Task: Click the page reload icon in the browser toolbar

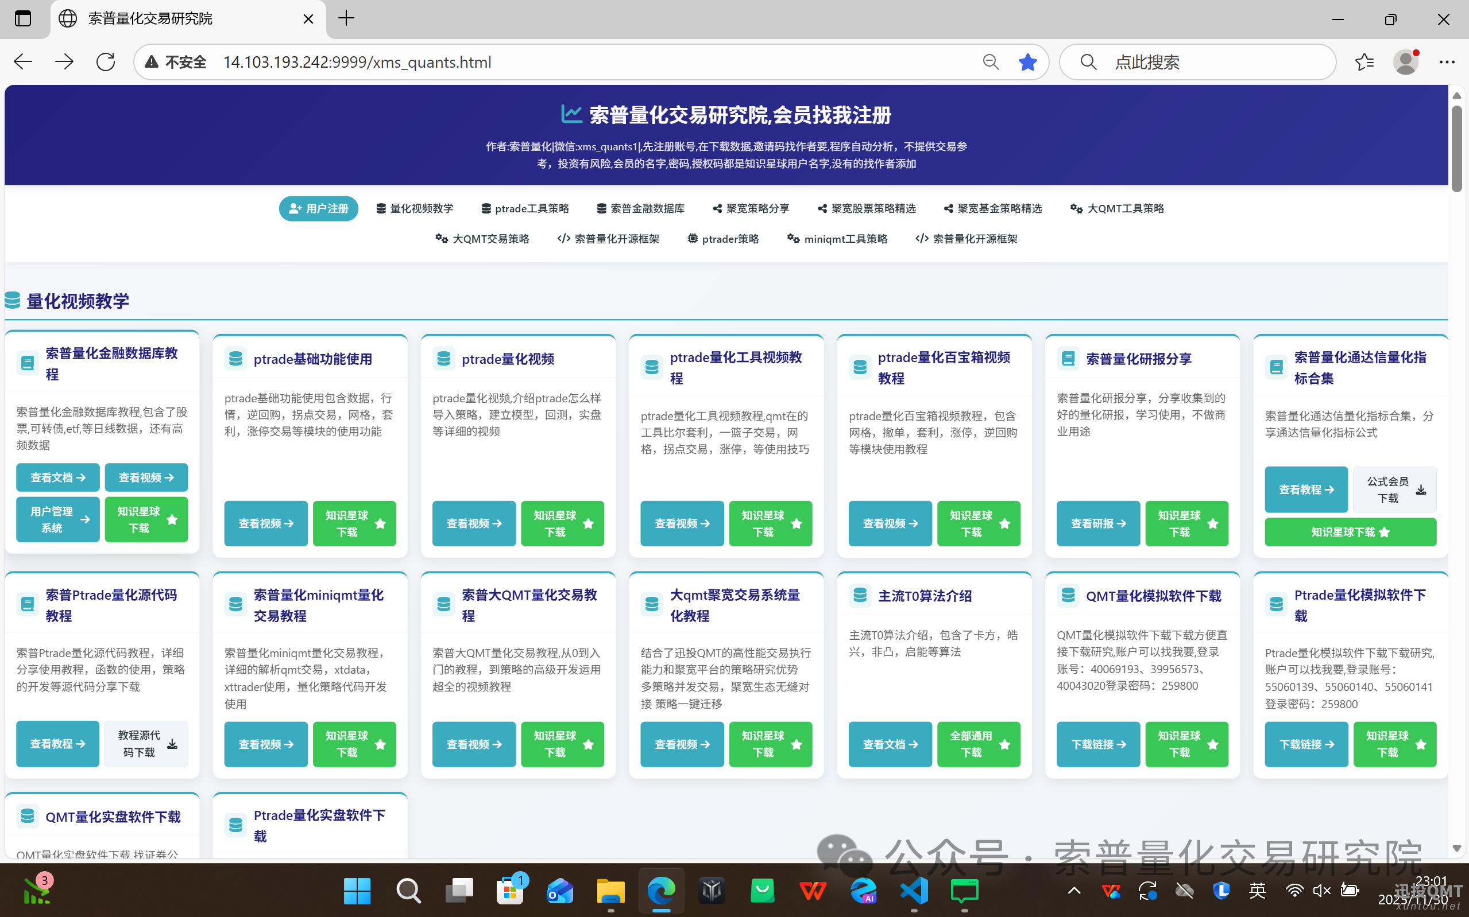Action: [106, 61]
